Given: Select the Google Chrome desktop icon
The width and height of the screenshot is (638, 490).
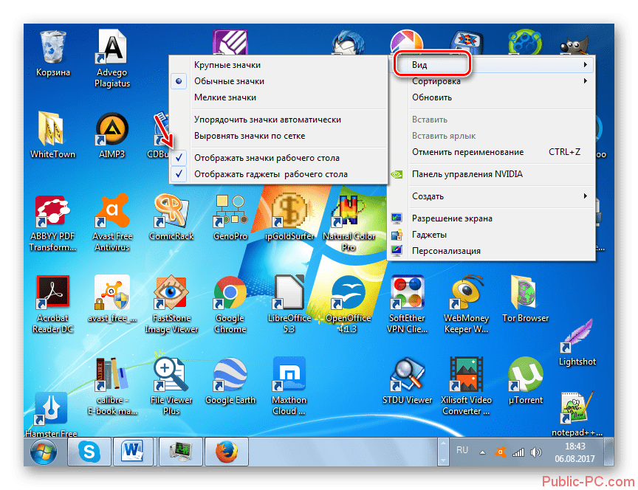Looking at the screenshot, I should click(230, 305).
